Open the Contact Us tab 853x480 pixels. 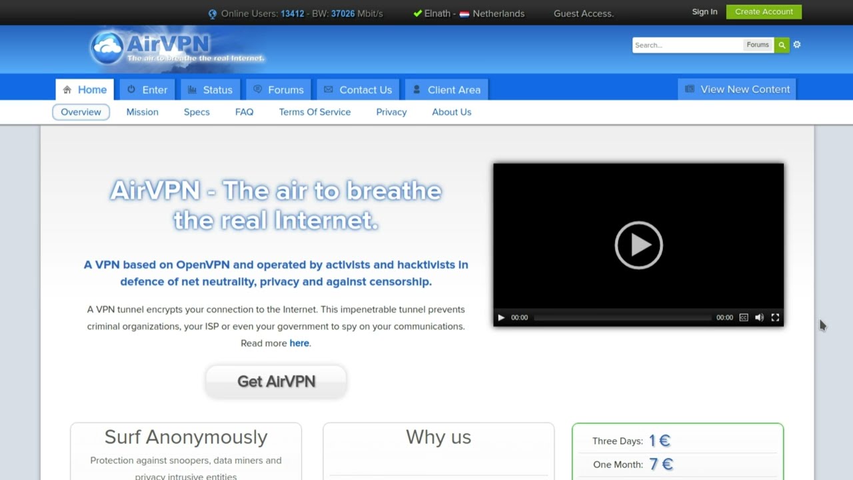tap(358, 89)
